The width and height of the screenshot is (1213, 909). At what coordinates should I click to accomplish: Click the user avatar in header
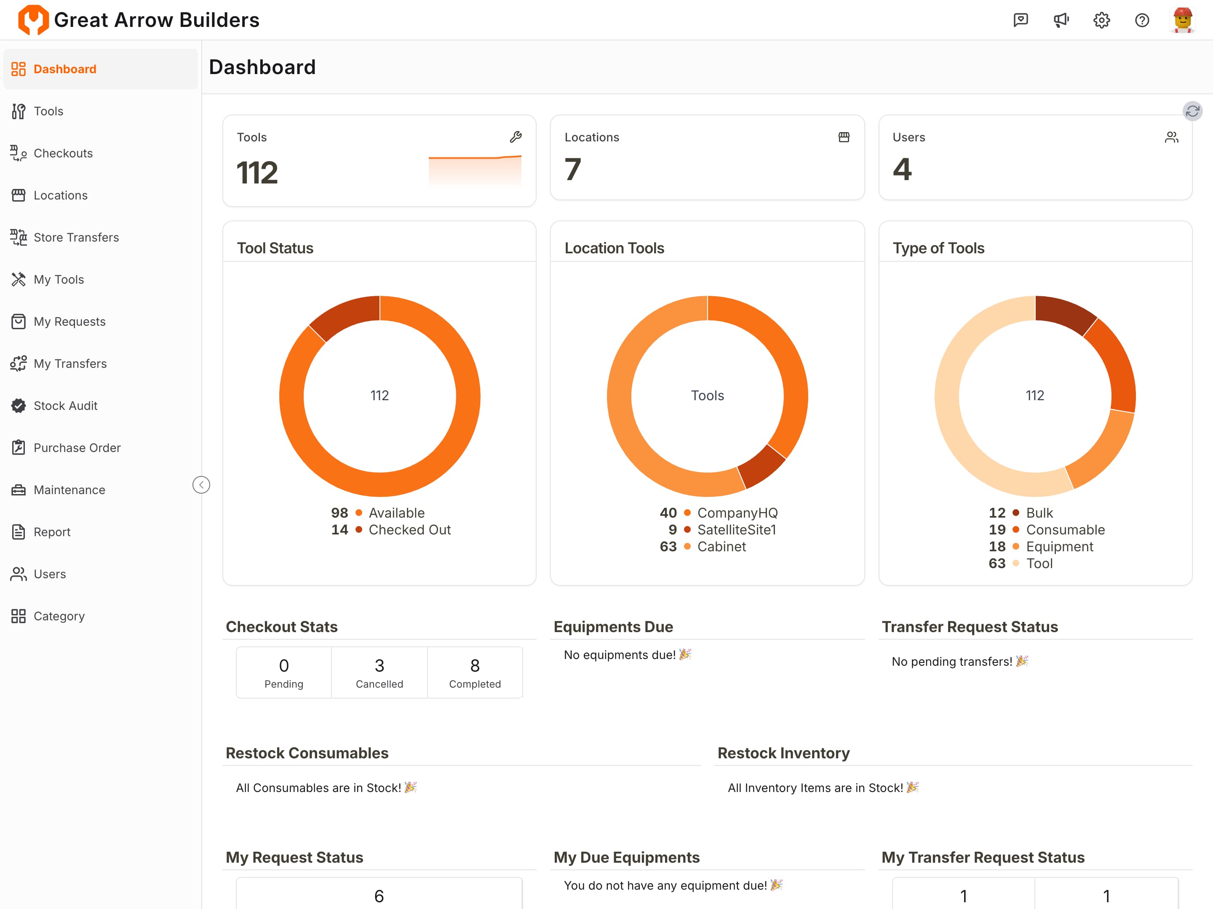1182,20
